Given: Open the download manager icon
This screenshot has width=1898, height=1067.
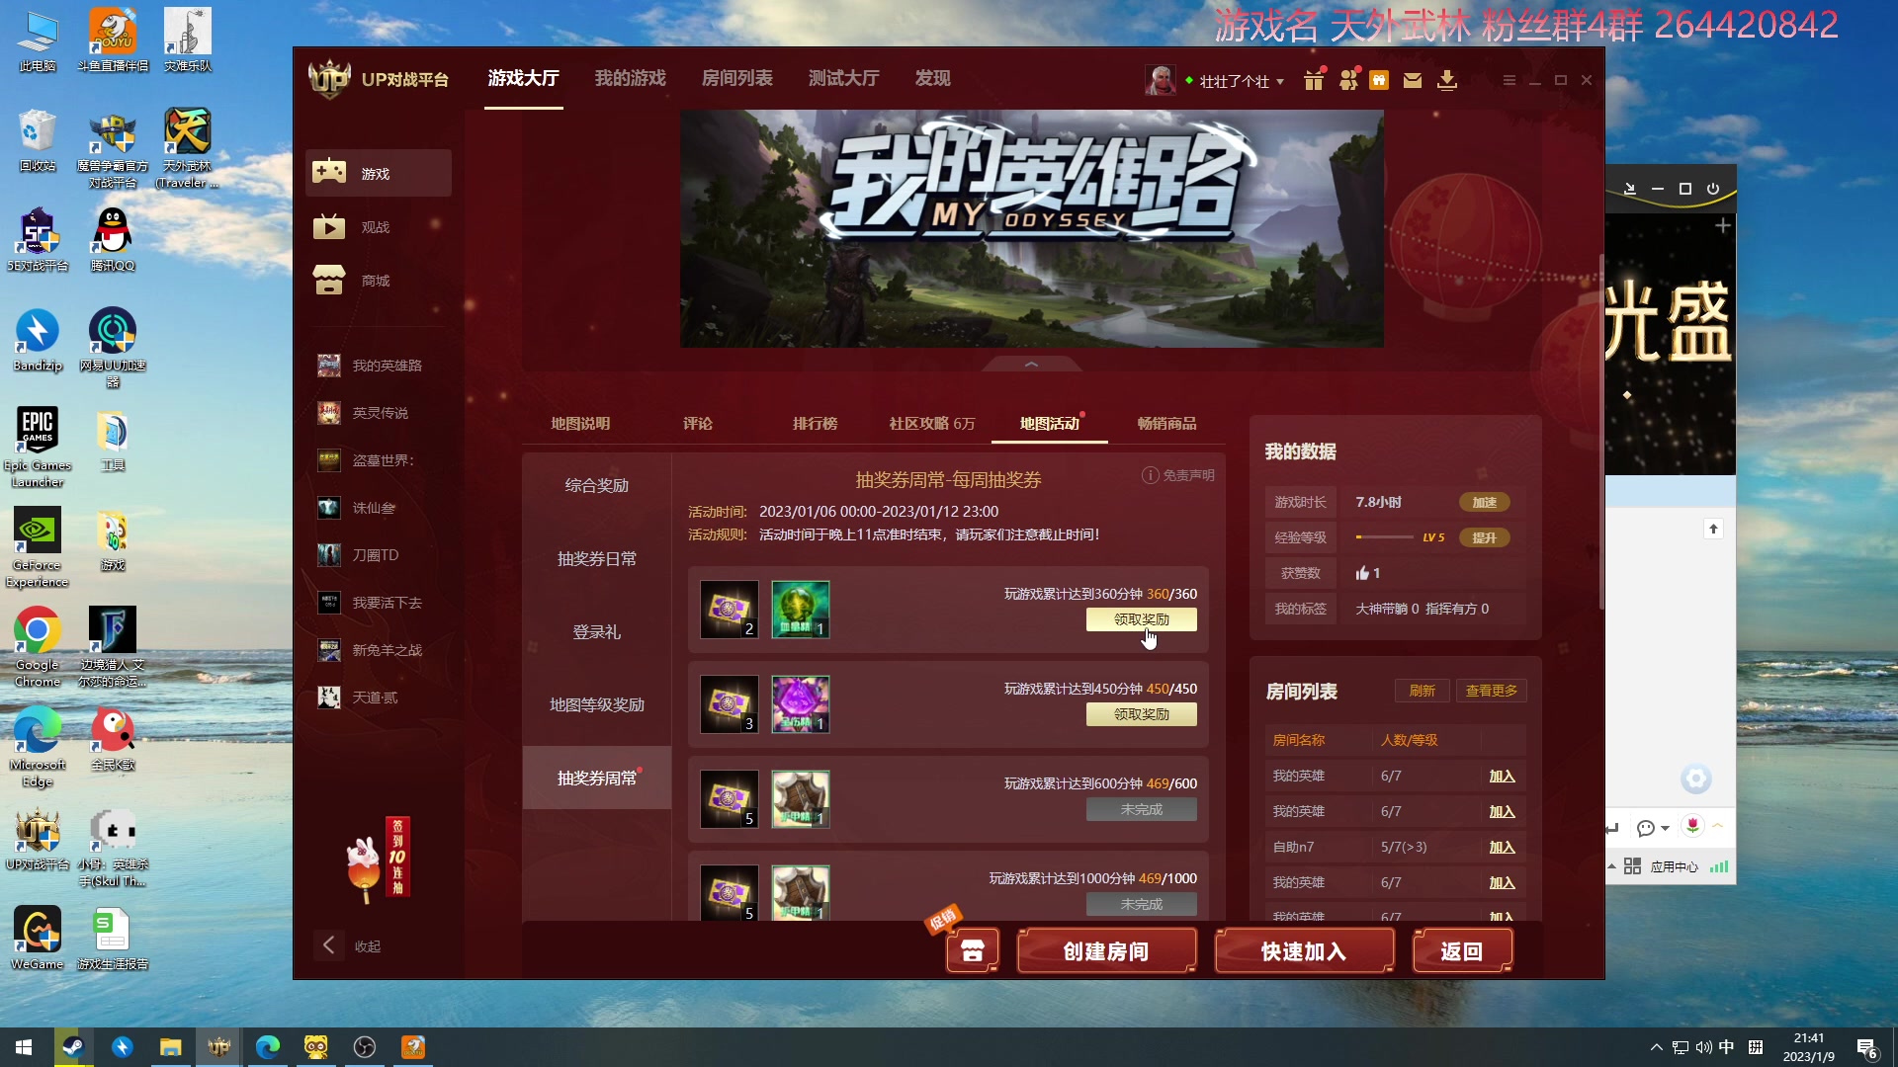Looking at the screenshot, I should (x=1447, y=80).
